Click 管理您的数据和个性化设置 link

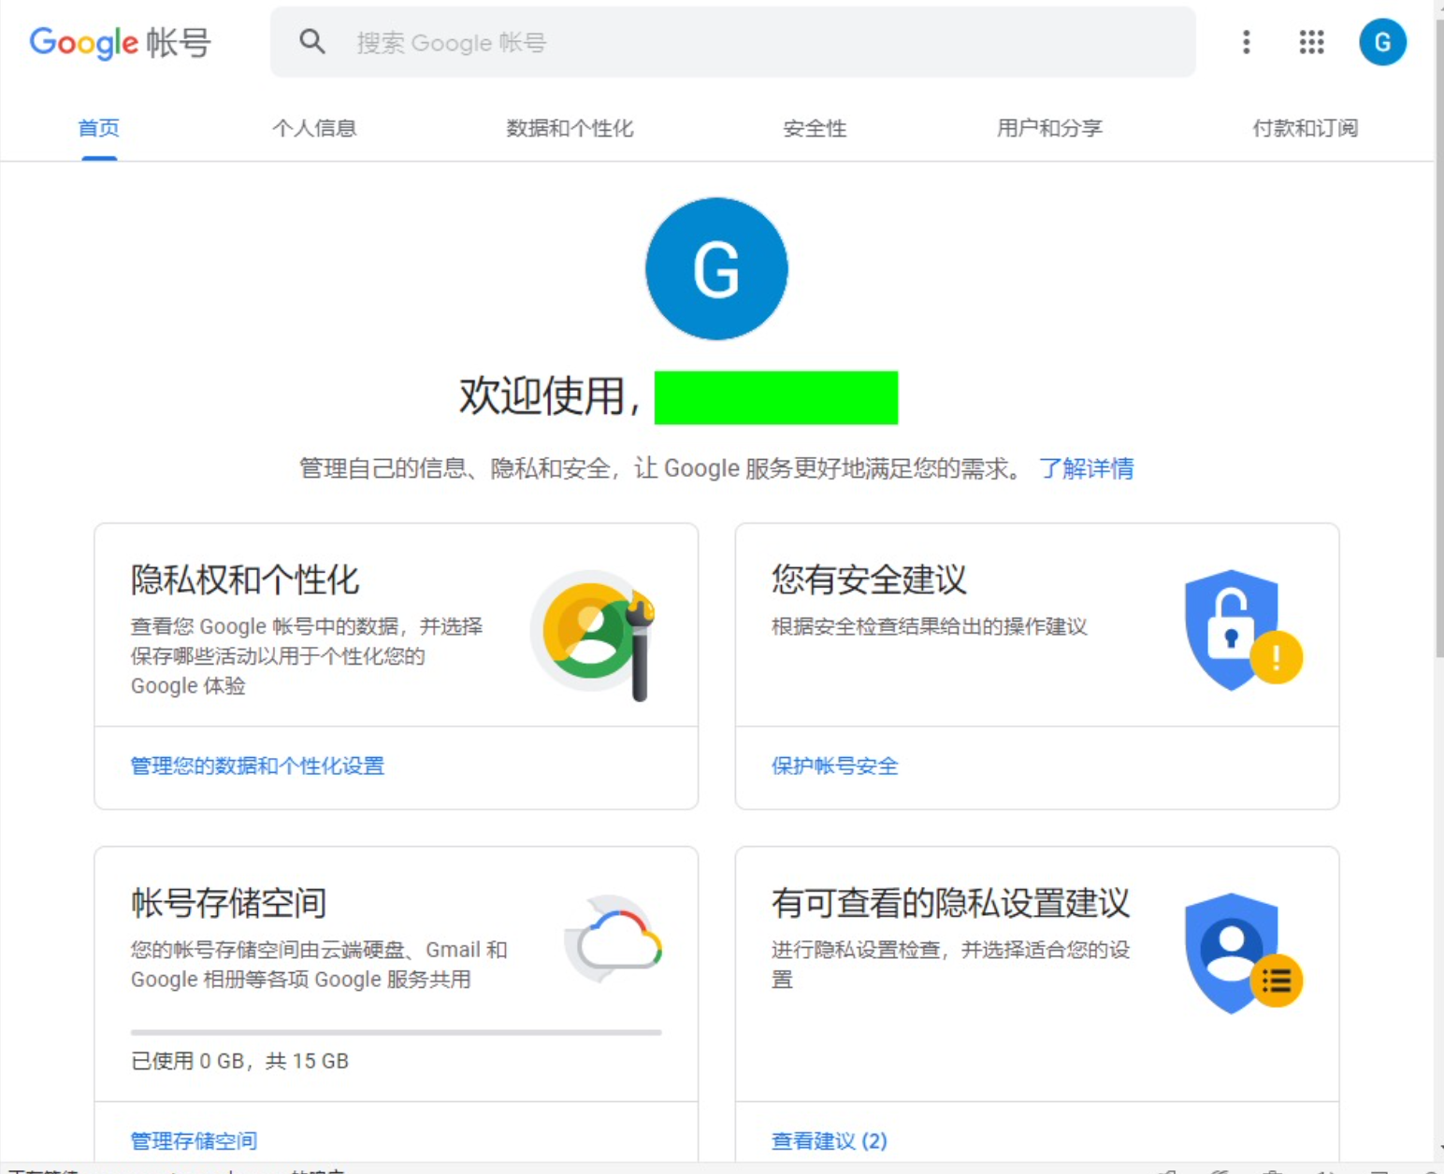[257, 766]
